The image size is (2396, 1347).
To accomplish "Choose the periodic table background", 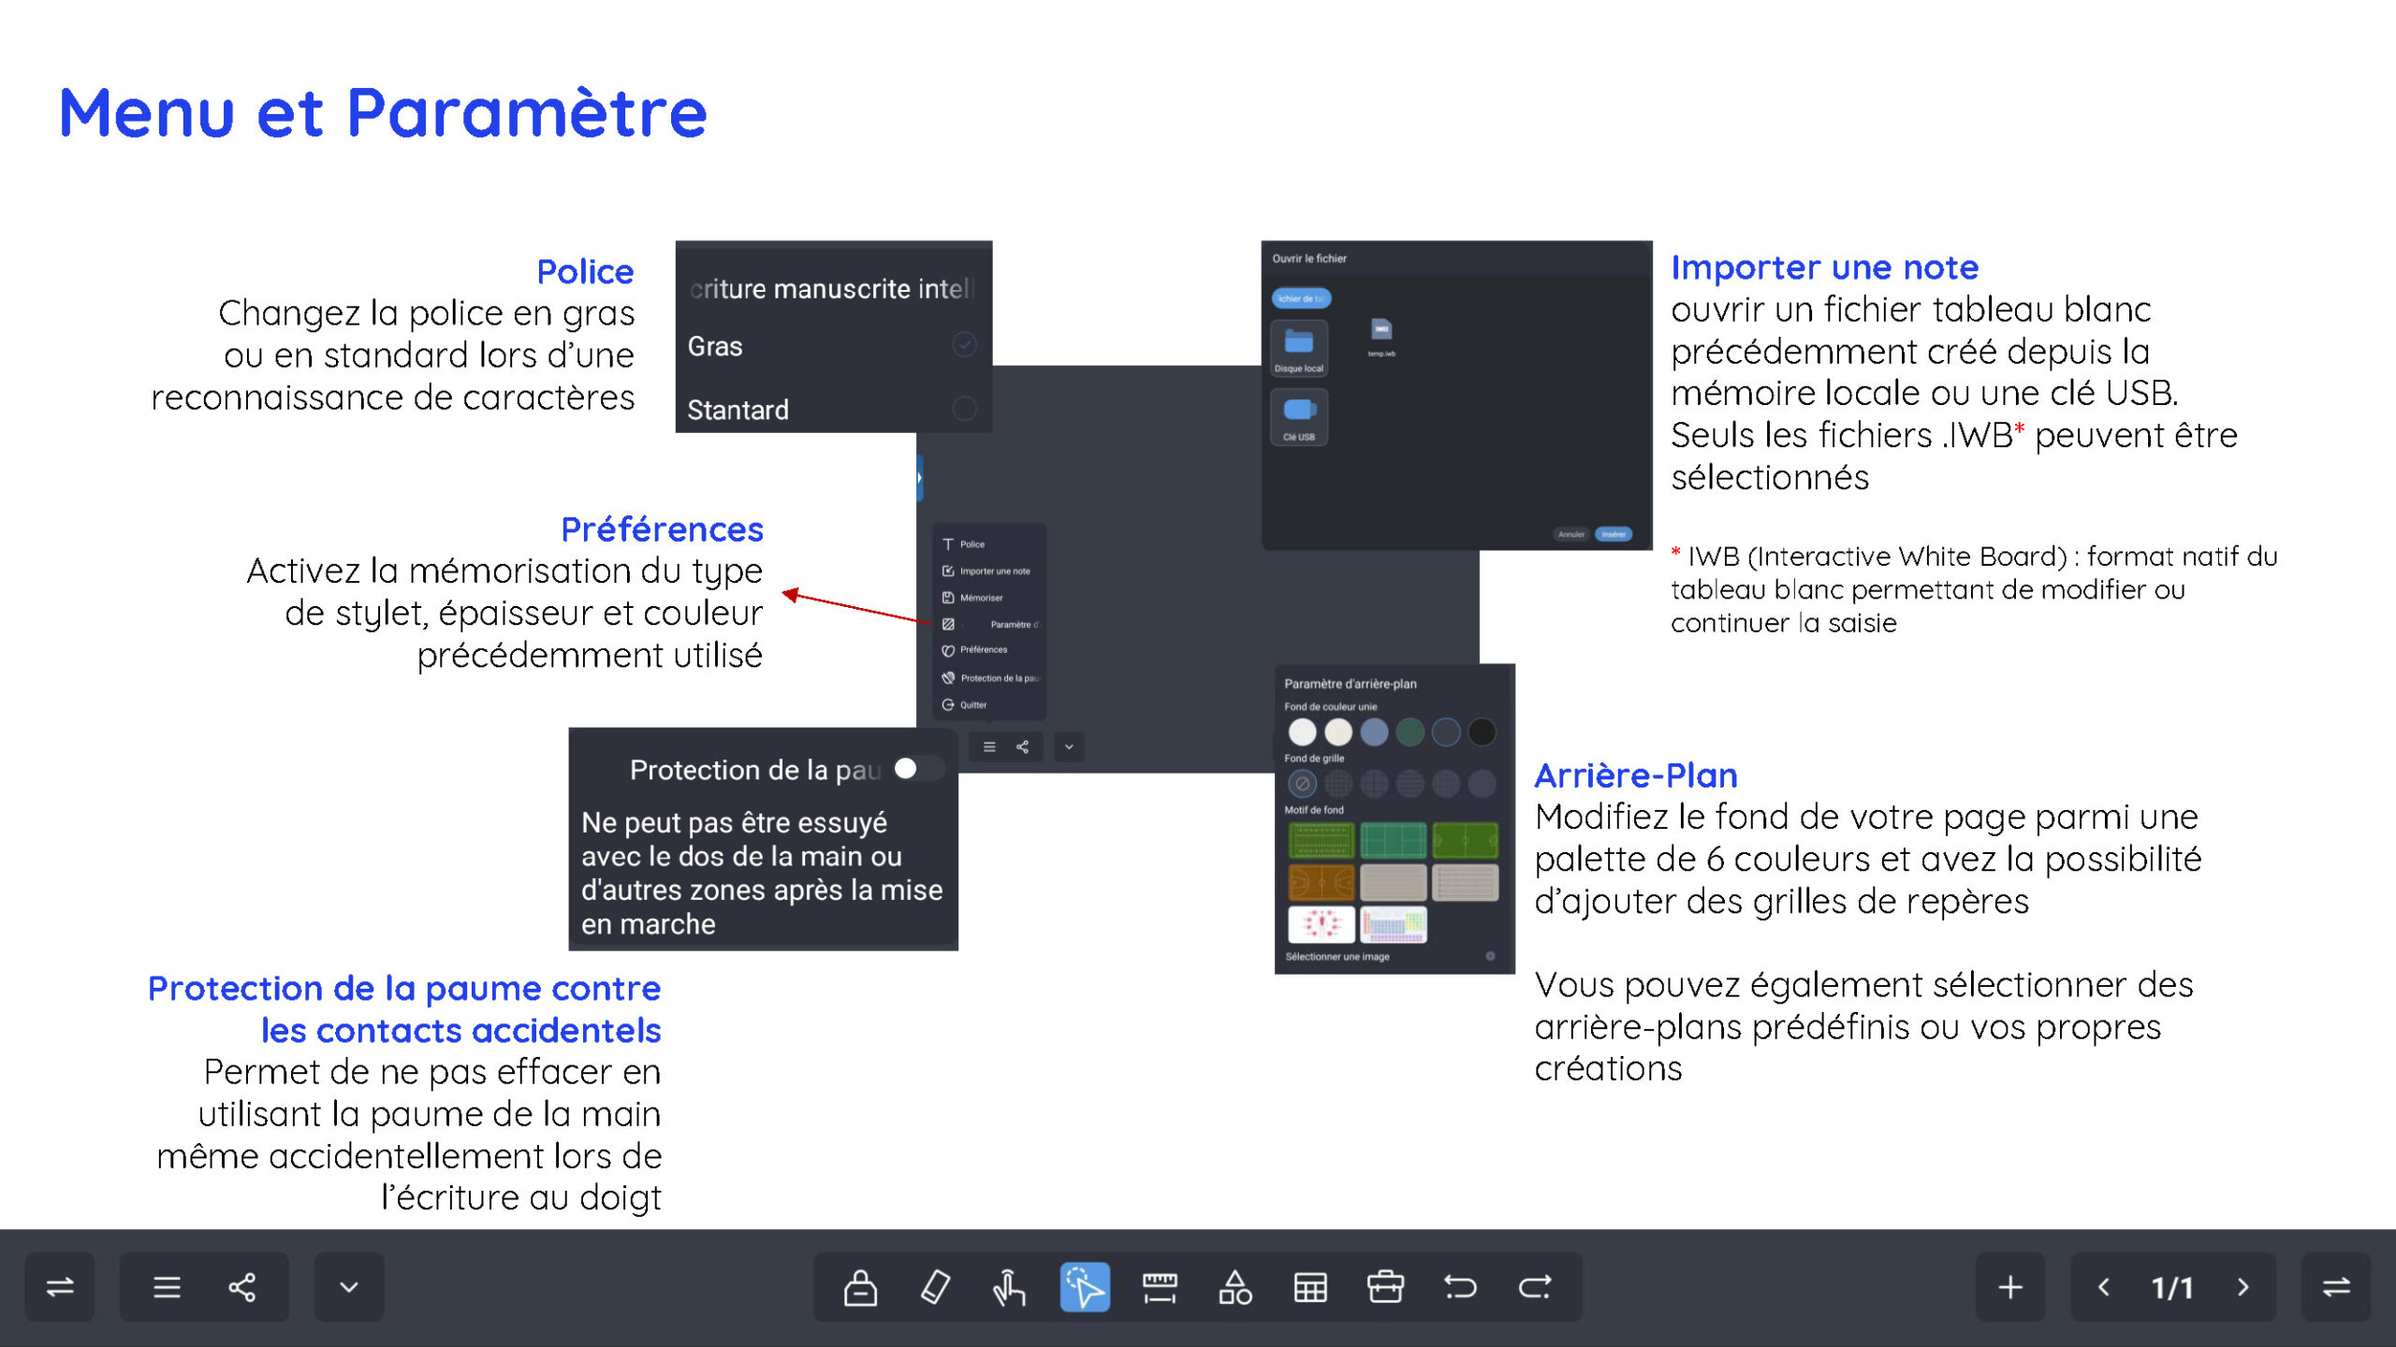I will 1394,924.
